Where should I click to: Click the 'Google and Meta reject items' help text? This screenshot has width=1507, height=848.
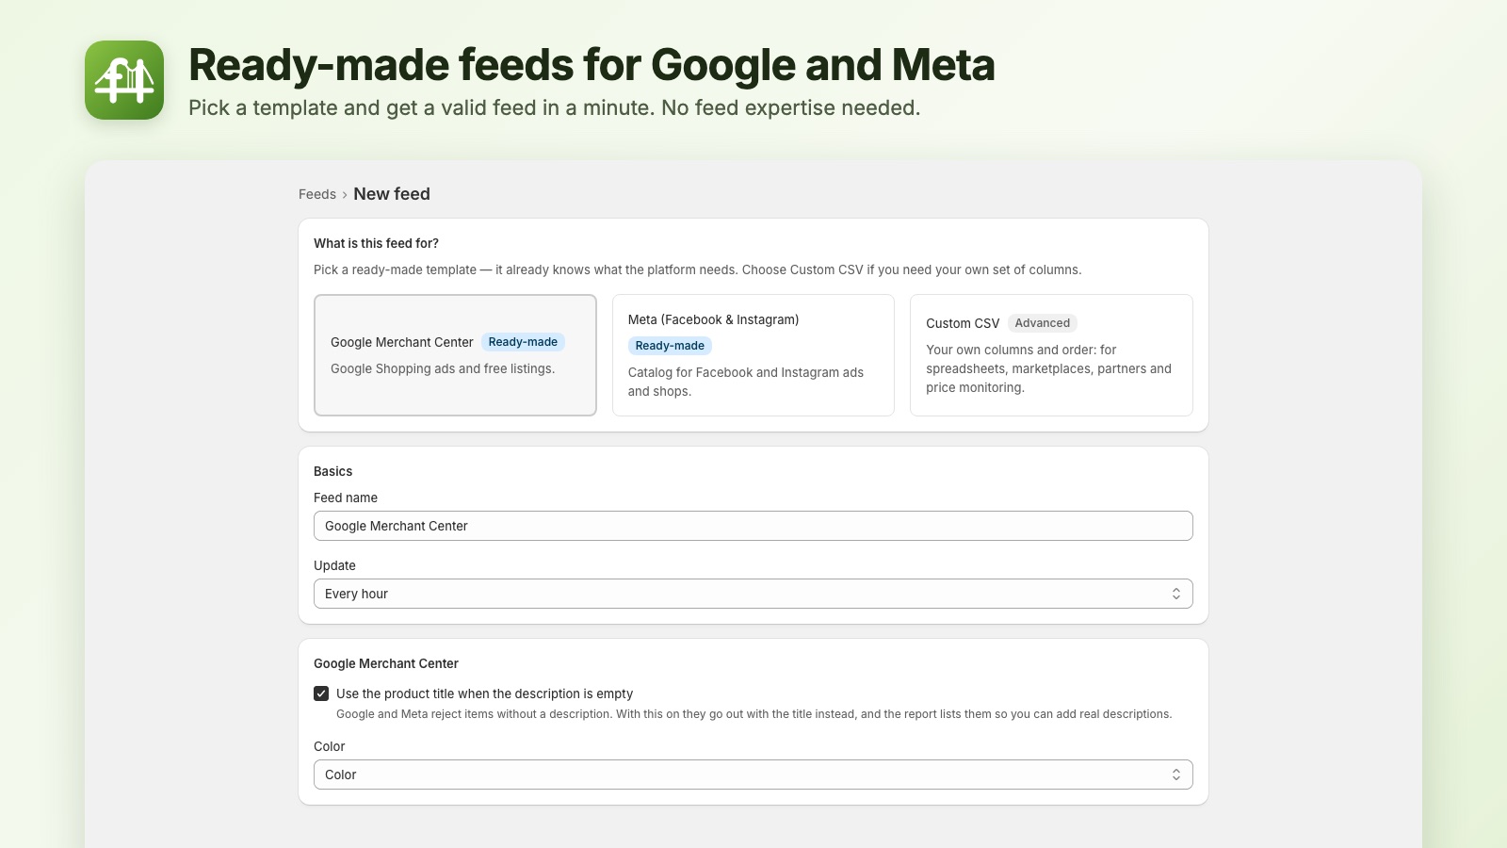tap(754, 714)
